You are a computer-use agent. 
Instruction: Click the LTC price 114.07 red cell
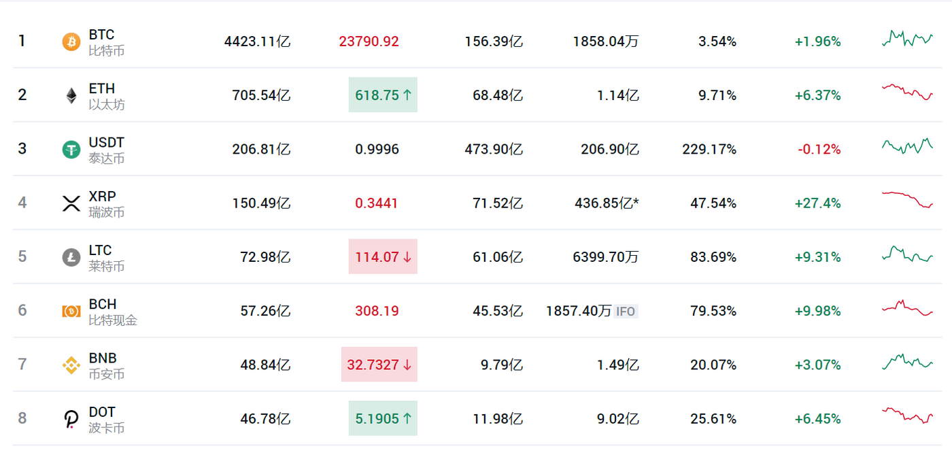(383, 257)
